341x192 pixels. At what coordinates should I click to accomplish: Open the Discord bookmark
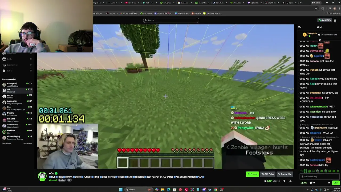pos(163,13)
